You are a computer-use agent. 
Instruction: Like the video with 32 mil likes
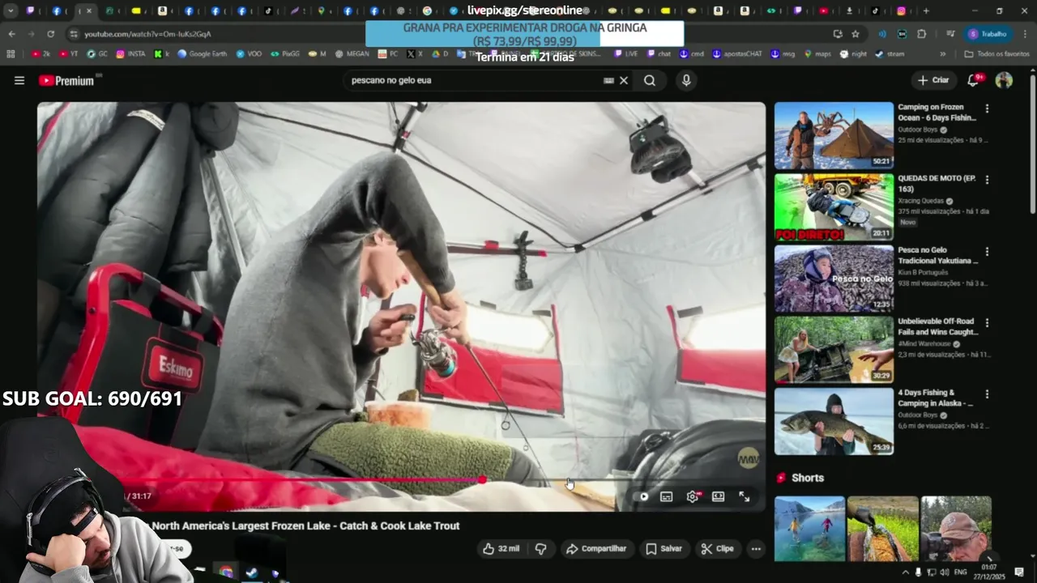click(501, 549)
